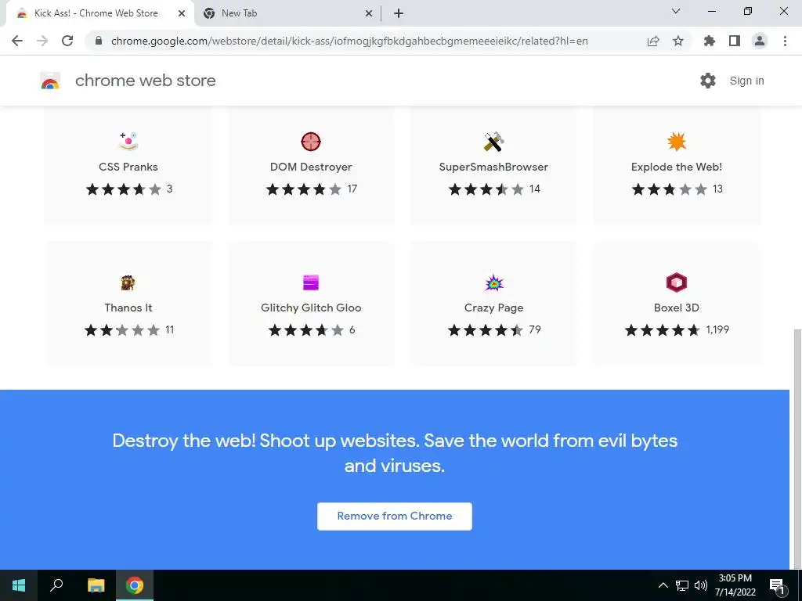Click the Thanos It extension icon

[x=128, y=282]
